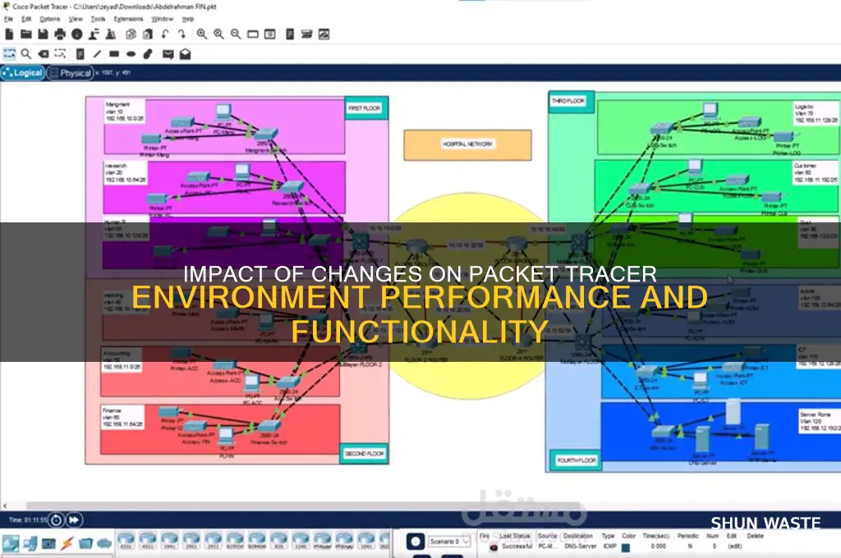841x558 pixels.
Task: Click the (edit) link in PDU row
Action: (x=734, y=547)
